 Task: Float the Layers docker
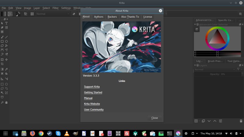click(x=240, y=65)
